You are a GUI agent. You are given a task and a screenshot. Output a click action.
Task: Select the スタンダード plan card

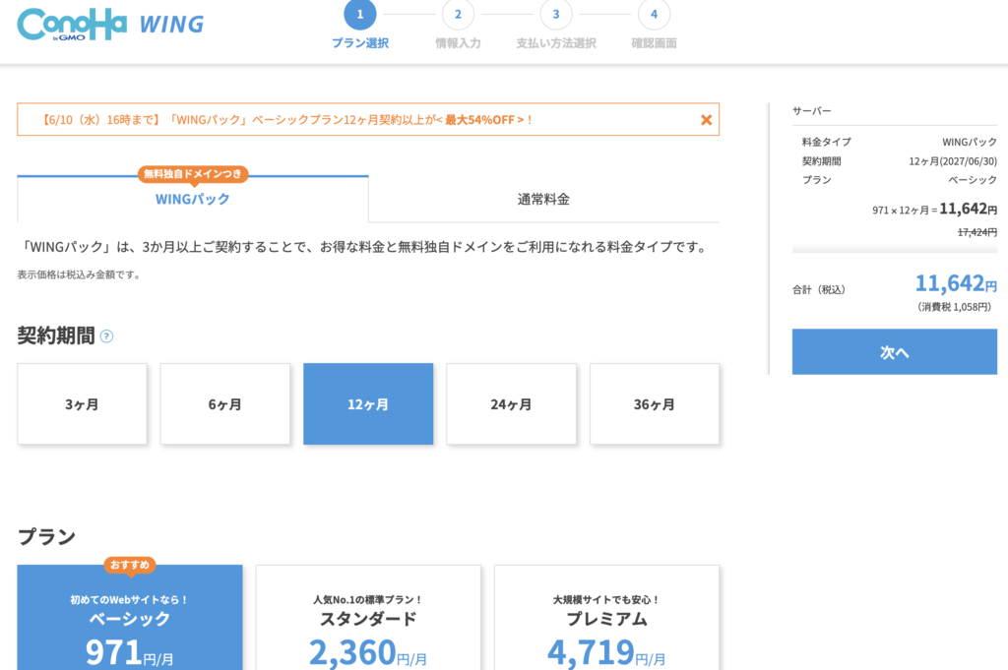[x=368, y=618]
